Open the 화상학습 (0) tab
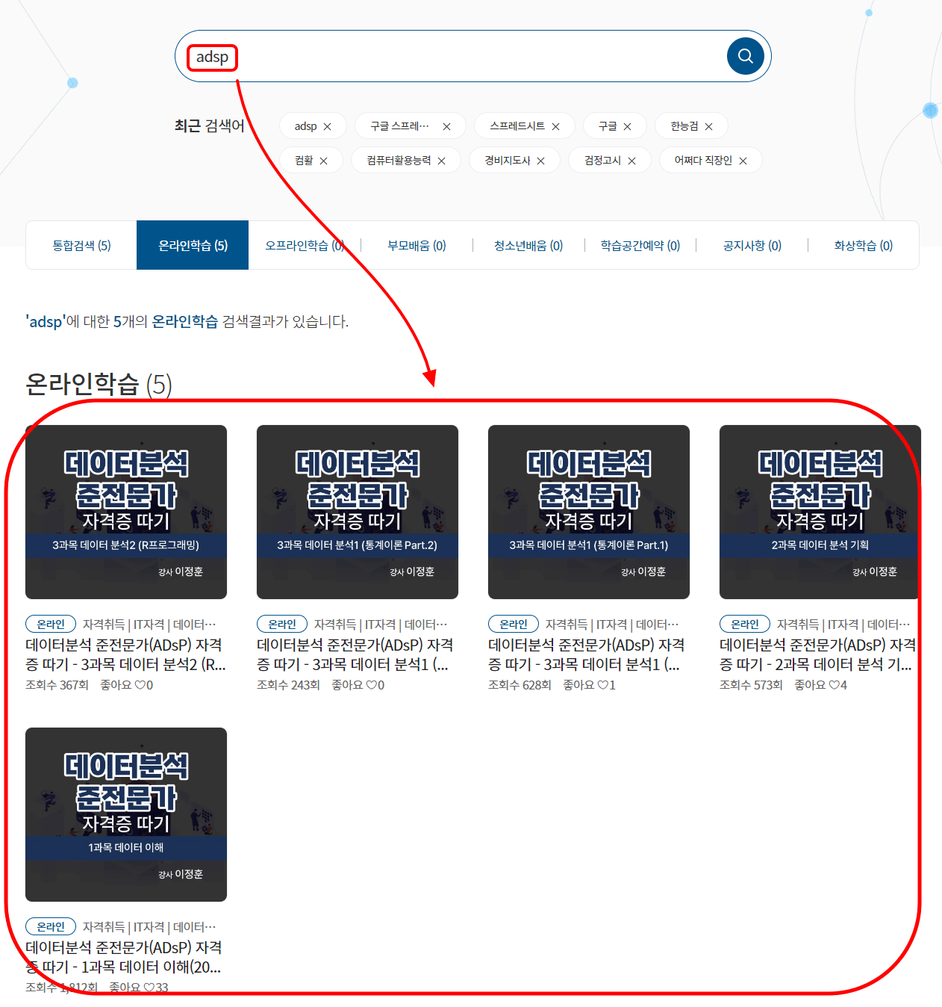 click(863, 245)
